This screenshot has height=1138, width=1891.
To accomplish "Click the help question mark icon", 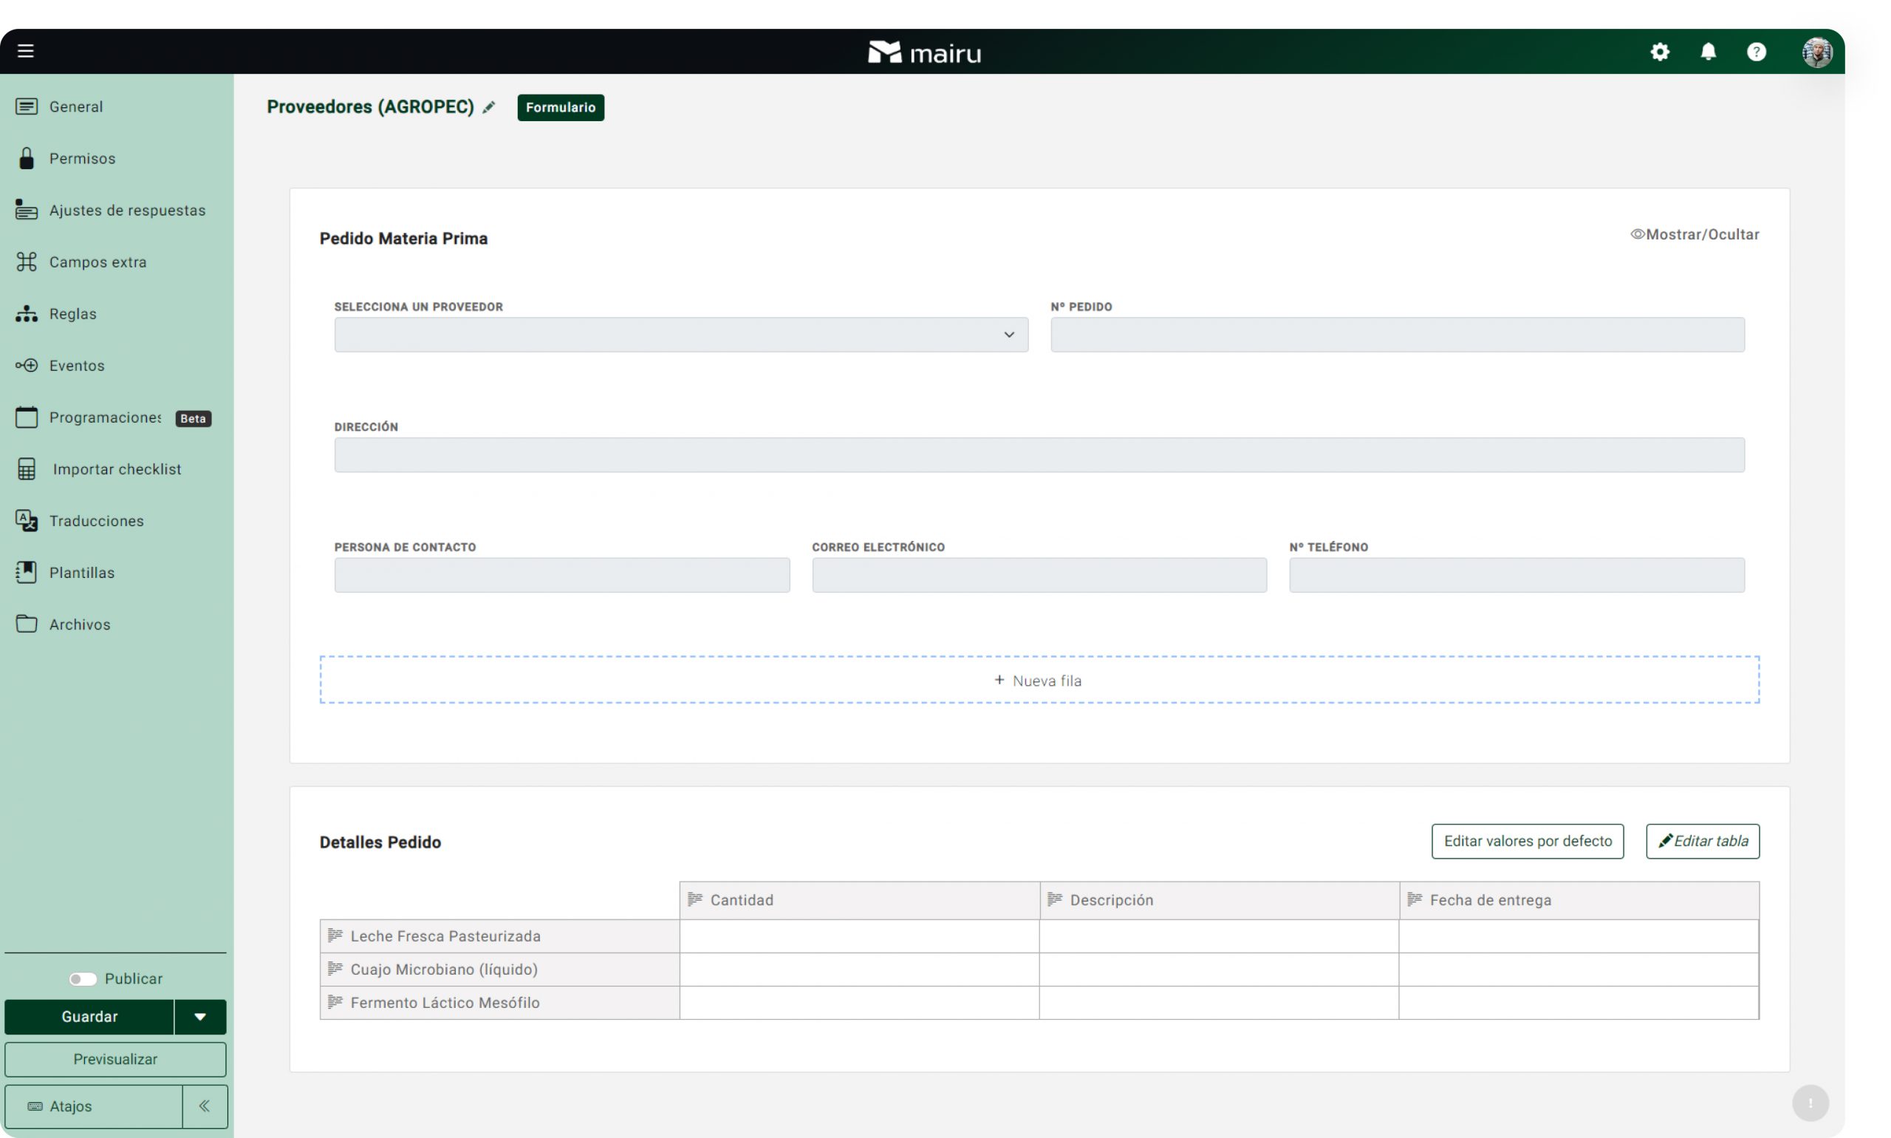I will tap(1756, 52).
